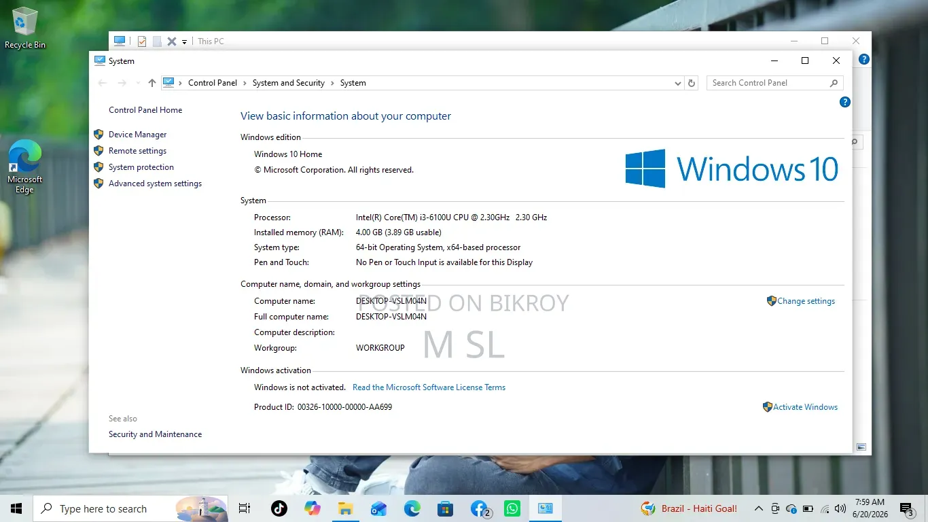Image resolution: width=928 pixels, height=522 pixels.
Task: Open the Recent locations dropdown beside navigation arrows
Action: (x=138, y=83)
